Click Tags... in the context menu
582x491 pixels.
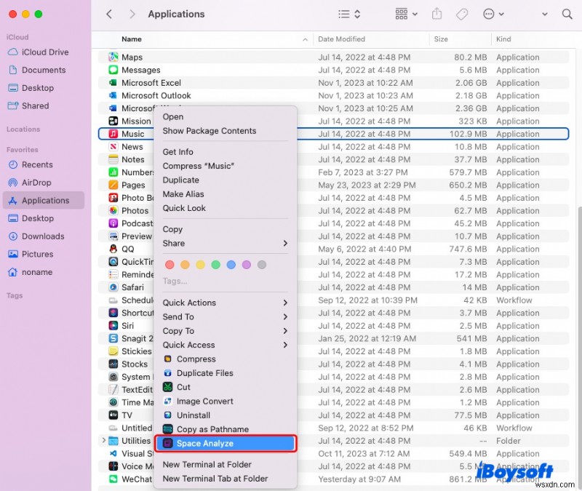click(x=175, y=281)
